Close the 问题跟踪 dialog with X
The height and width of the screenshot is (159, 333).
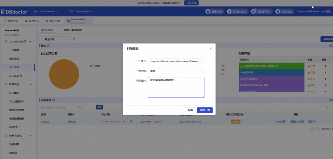click(211, 49)
